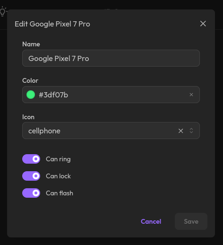Toggle the Can flash switch
The width and height of the screenshot is (223, 245).
tap(31, 193)
